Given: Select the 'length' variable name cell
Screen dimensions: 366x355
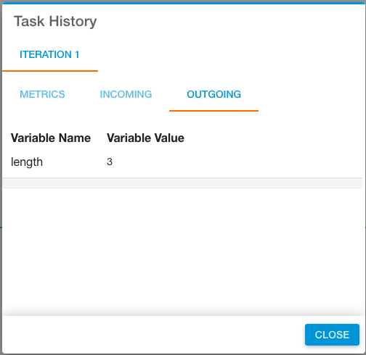Looking at the screenshot, I should pos(27,162).
